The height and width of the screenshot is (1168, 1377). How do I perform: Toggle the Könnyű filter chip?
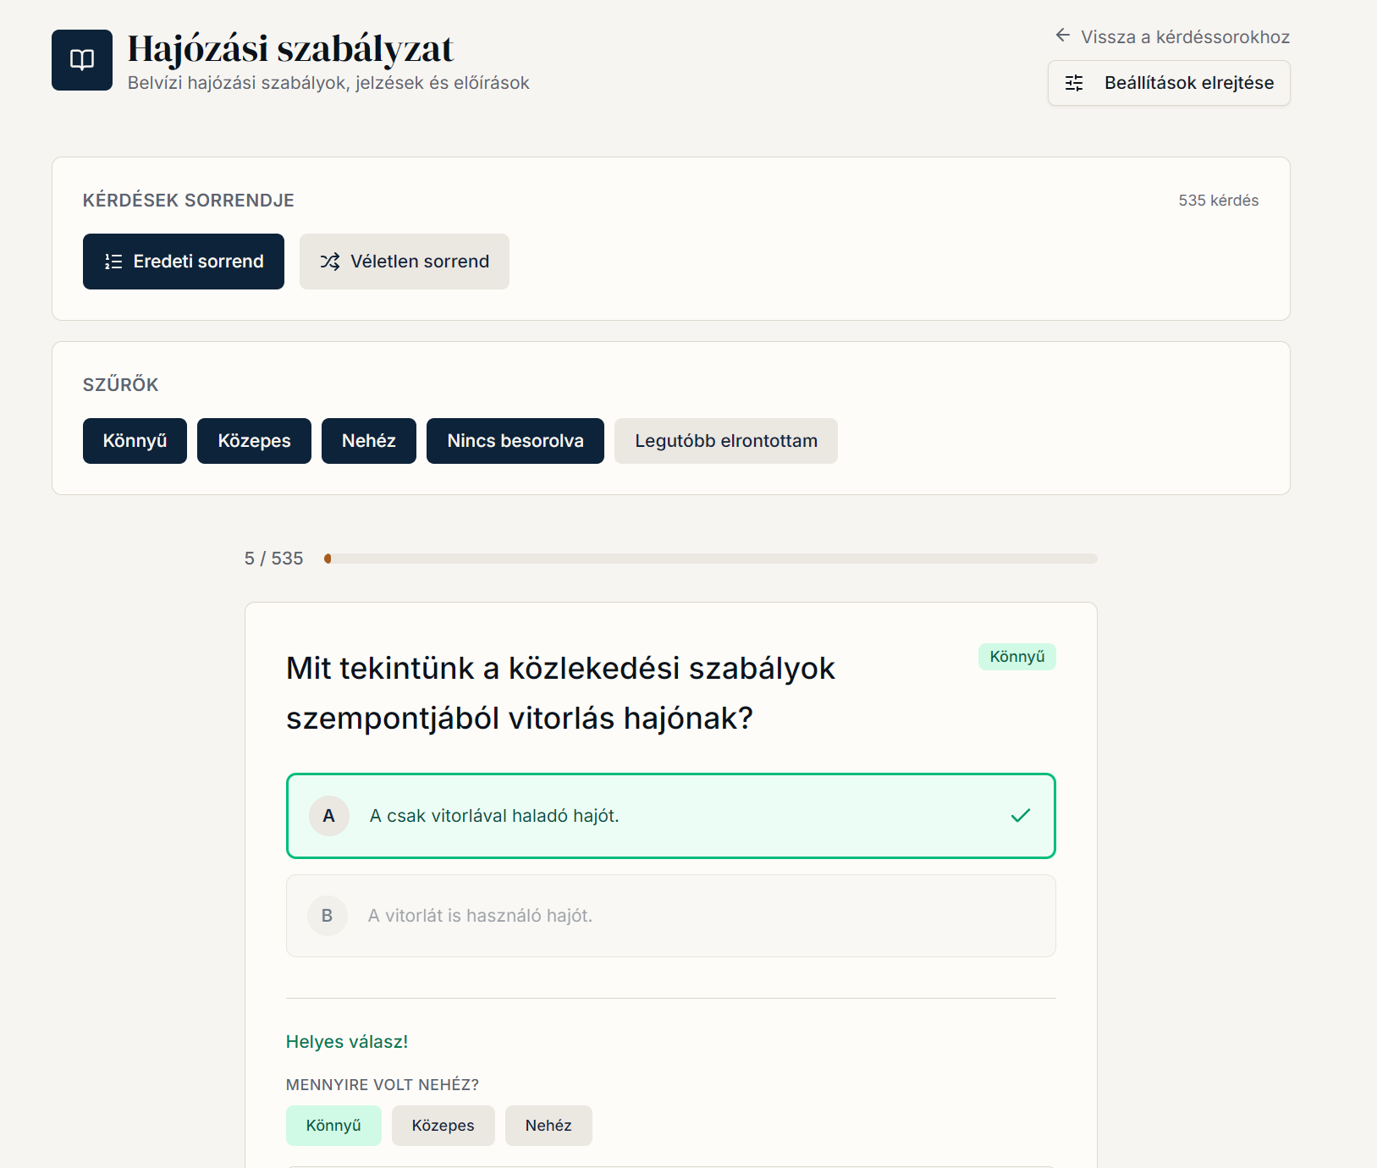click(135, 441)
